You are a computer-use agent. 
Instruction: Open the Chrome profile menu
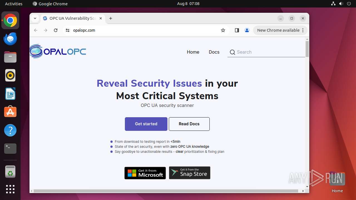click(x=247, y=30)
